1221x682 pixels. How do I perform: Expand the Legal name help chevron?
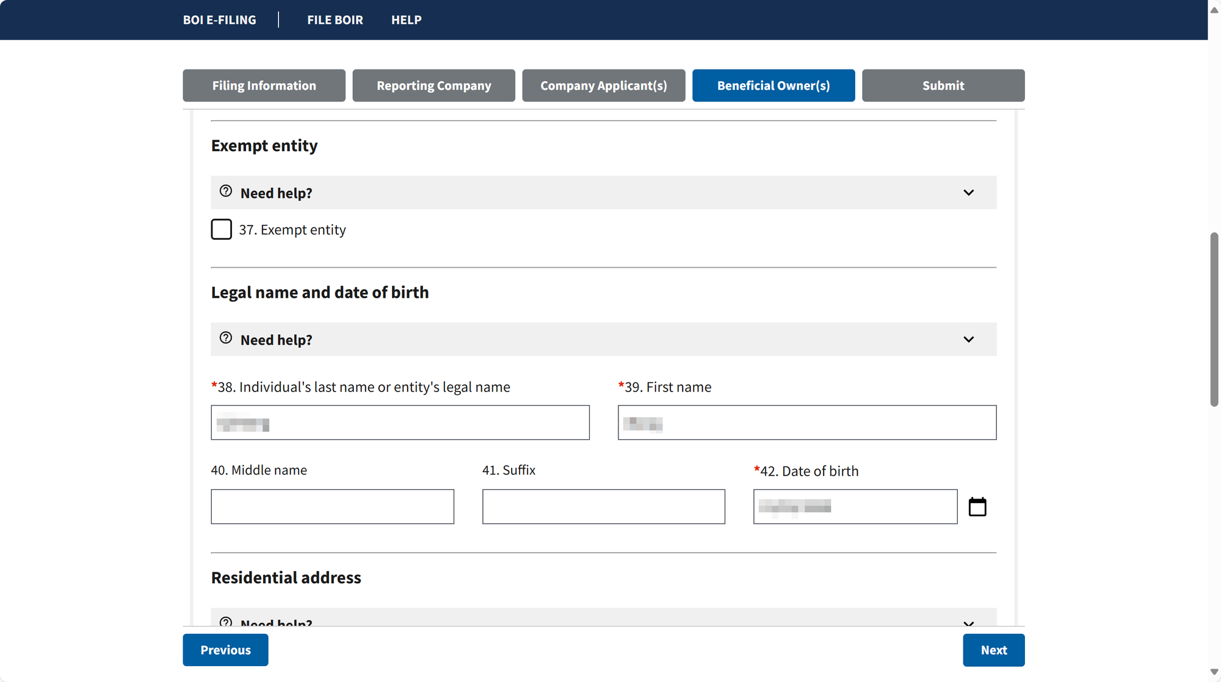pyautogui.click(x=969, y=339)
